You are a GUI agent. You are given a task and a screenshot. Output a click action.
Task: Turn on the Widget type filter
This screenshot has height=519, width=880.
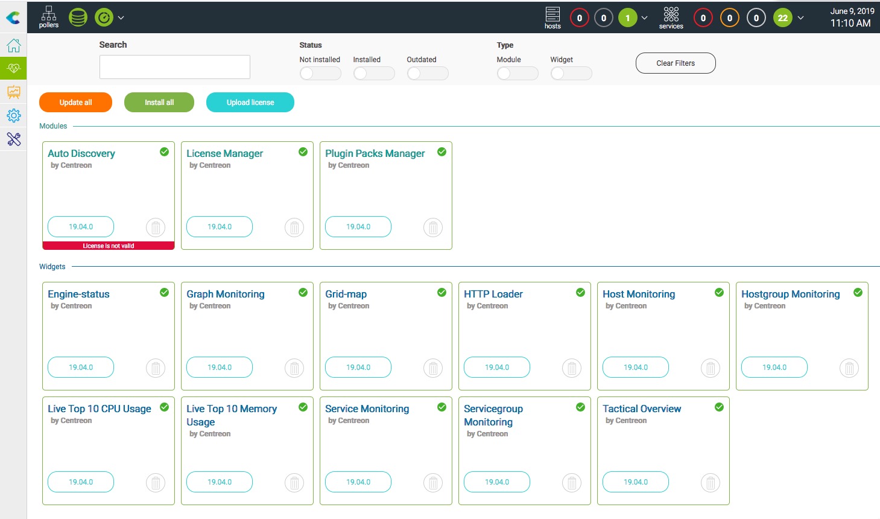pyautogui.click(x=571, y=74)
